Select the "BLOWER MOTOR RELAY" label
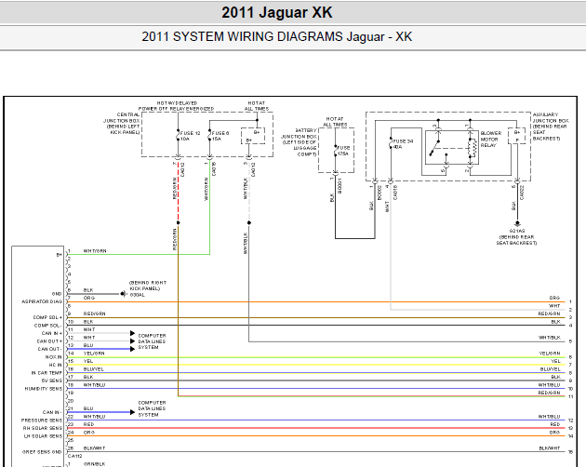Viewport: 586px width, 467px height. click(491, 140)
